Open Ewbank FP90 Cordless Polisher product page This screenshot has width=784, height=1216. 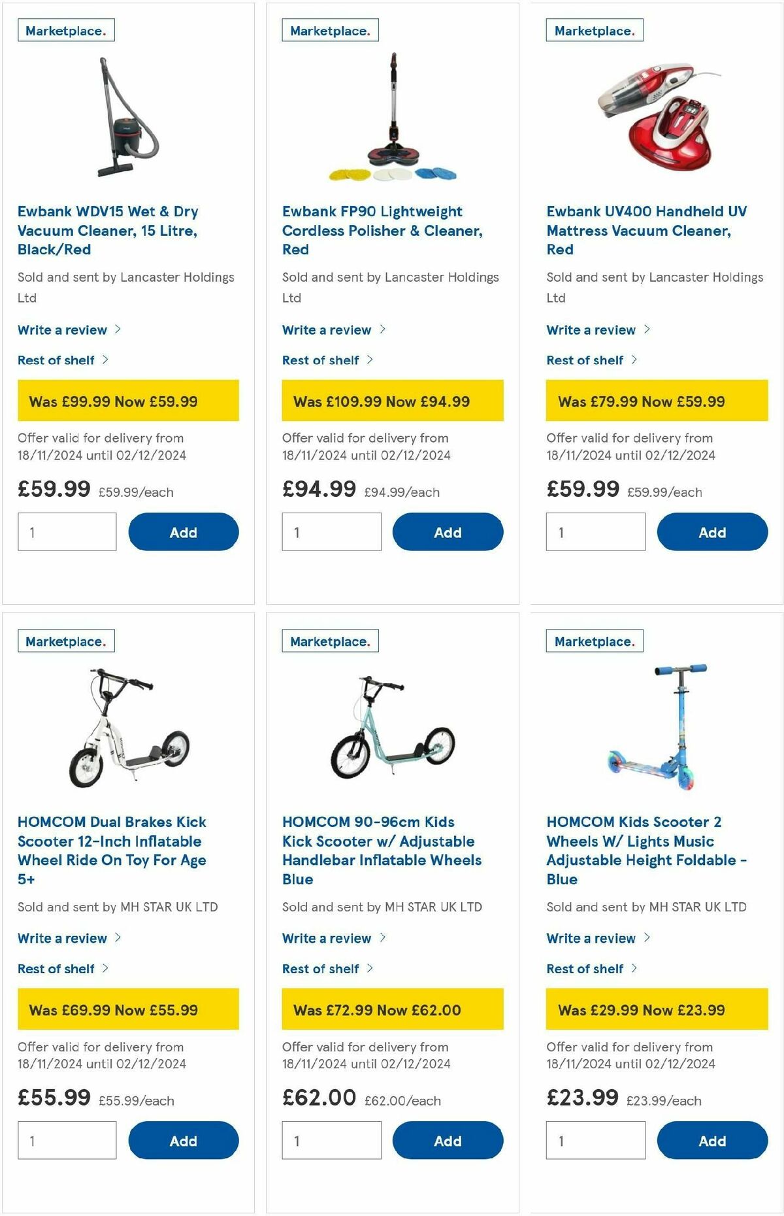(x=372, y=230)
